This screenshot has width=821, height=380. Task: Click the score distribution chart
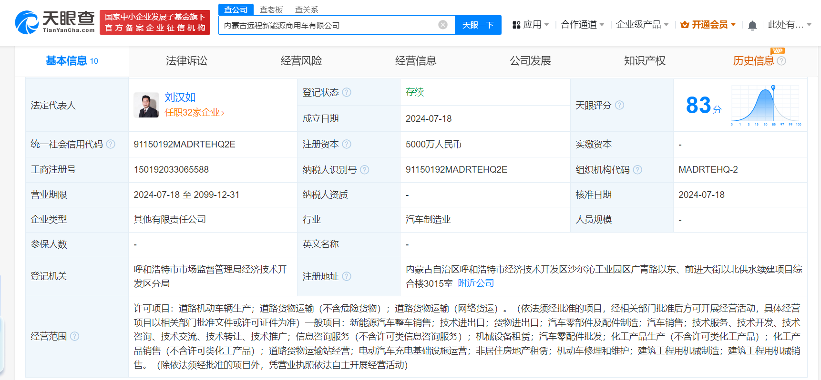point(766,105)
